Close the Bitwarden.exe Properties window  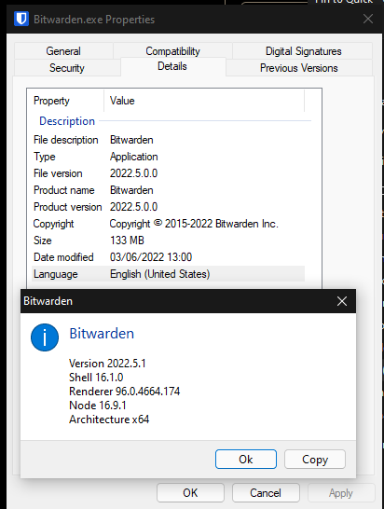click(x=368, y=19)
